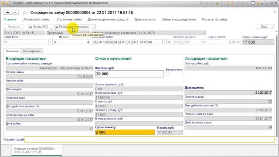Click Оплачен займ до даты 23.01.2017 field

point(228,119)
